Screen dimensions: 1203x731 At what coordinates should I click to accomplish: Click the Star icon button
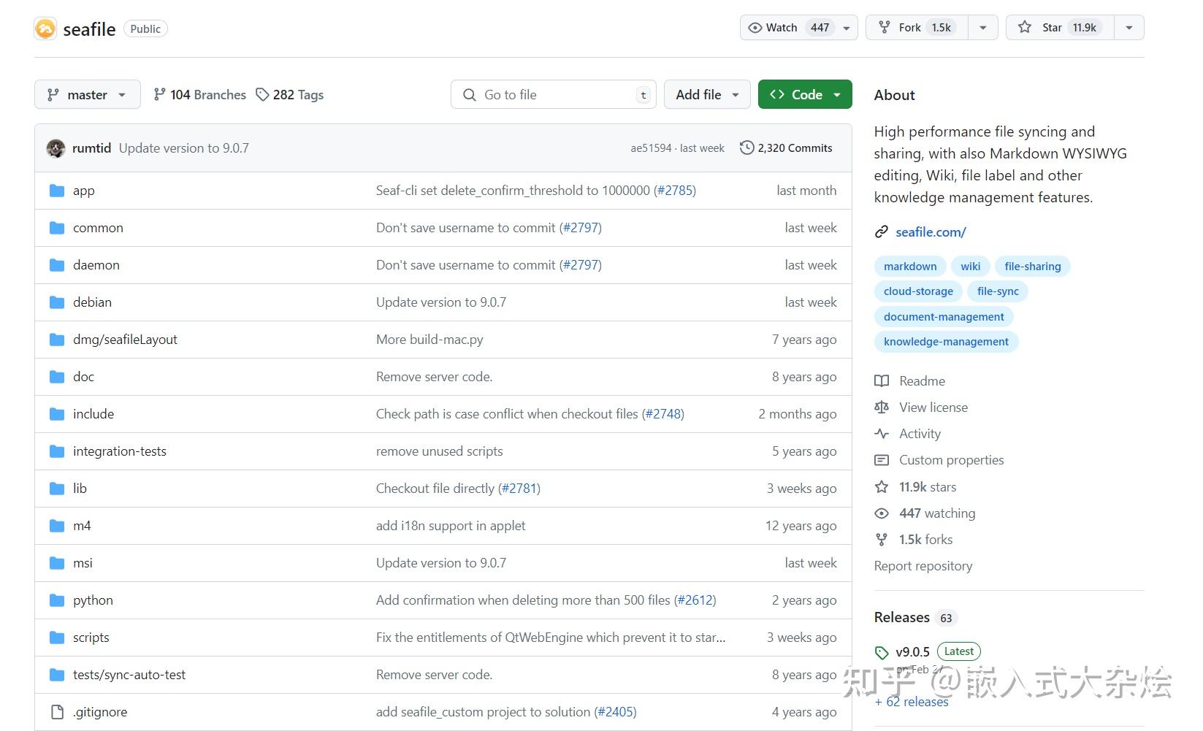(1025, 28)
